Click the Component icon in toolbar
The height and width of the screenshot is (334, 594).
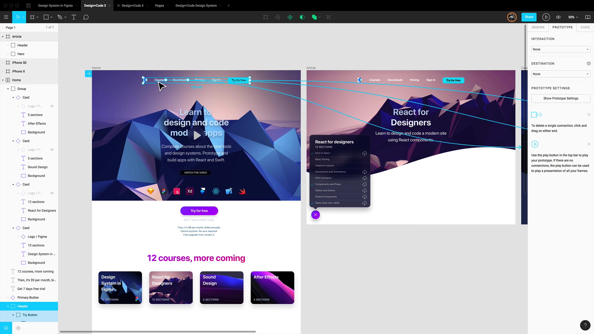(290, 17)
